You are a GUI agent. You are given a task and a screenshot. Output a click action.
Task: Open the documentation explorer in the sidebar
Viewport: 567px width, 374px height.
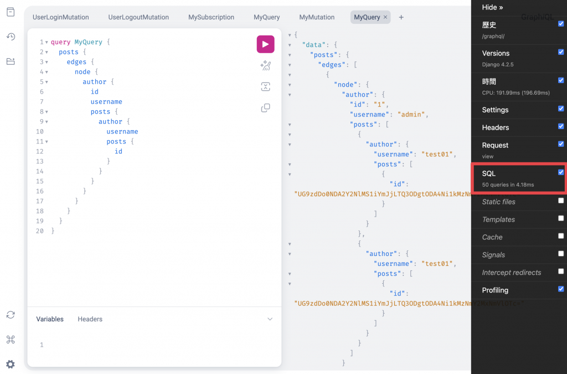click(x=11, y=12)
